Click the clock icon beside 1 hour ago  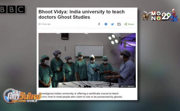pyautogui.click(x=39, y=24)
